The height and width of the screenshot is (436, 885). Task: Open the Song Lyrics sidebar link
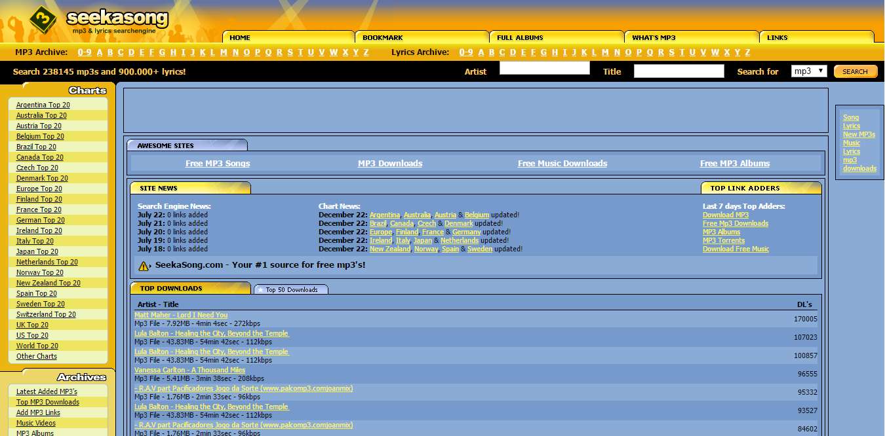coord(852,121)
